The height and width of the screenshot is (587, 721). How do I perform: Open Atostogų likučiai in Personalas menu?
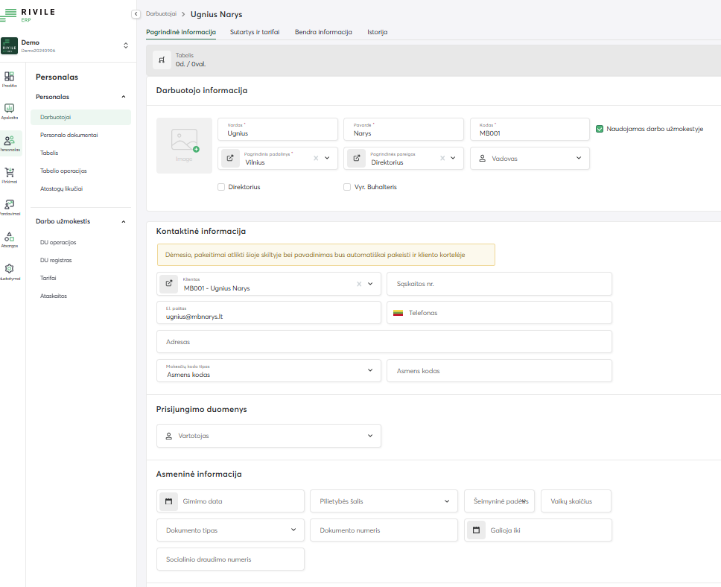point(61,188)
